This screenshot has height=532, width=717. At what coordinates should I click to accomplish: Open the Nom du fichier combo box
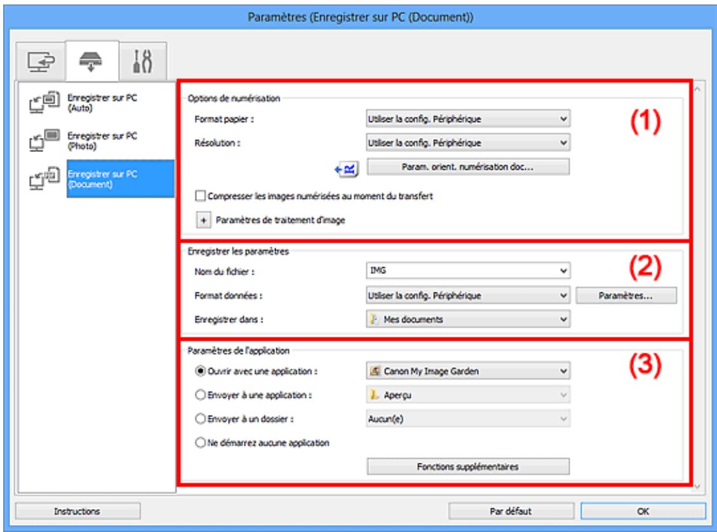(468, 271)
